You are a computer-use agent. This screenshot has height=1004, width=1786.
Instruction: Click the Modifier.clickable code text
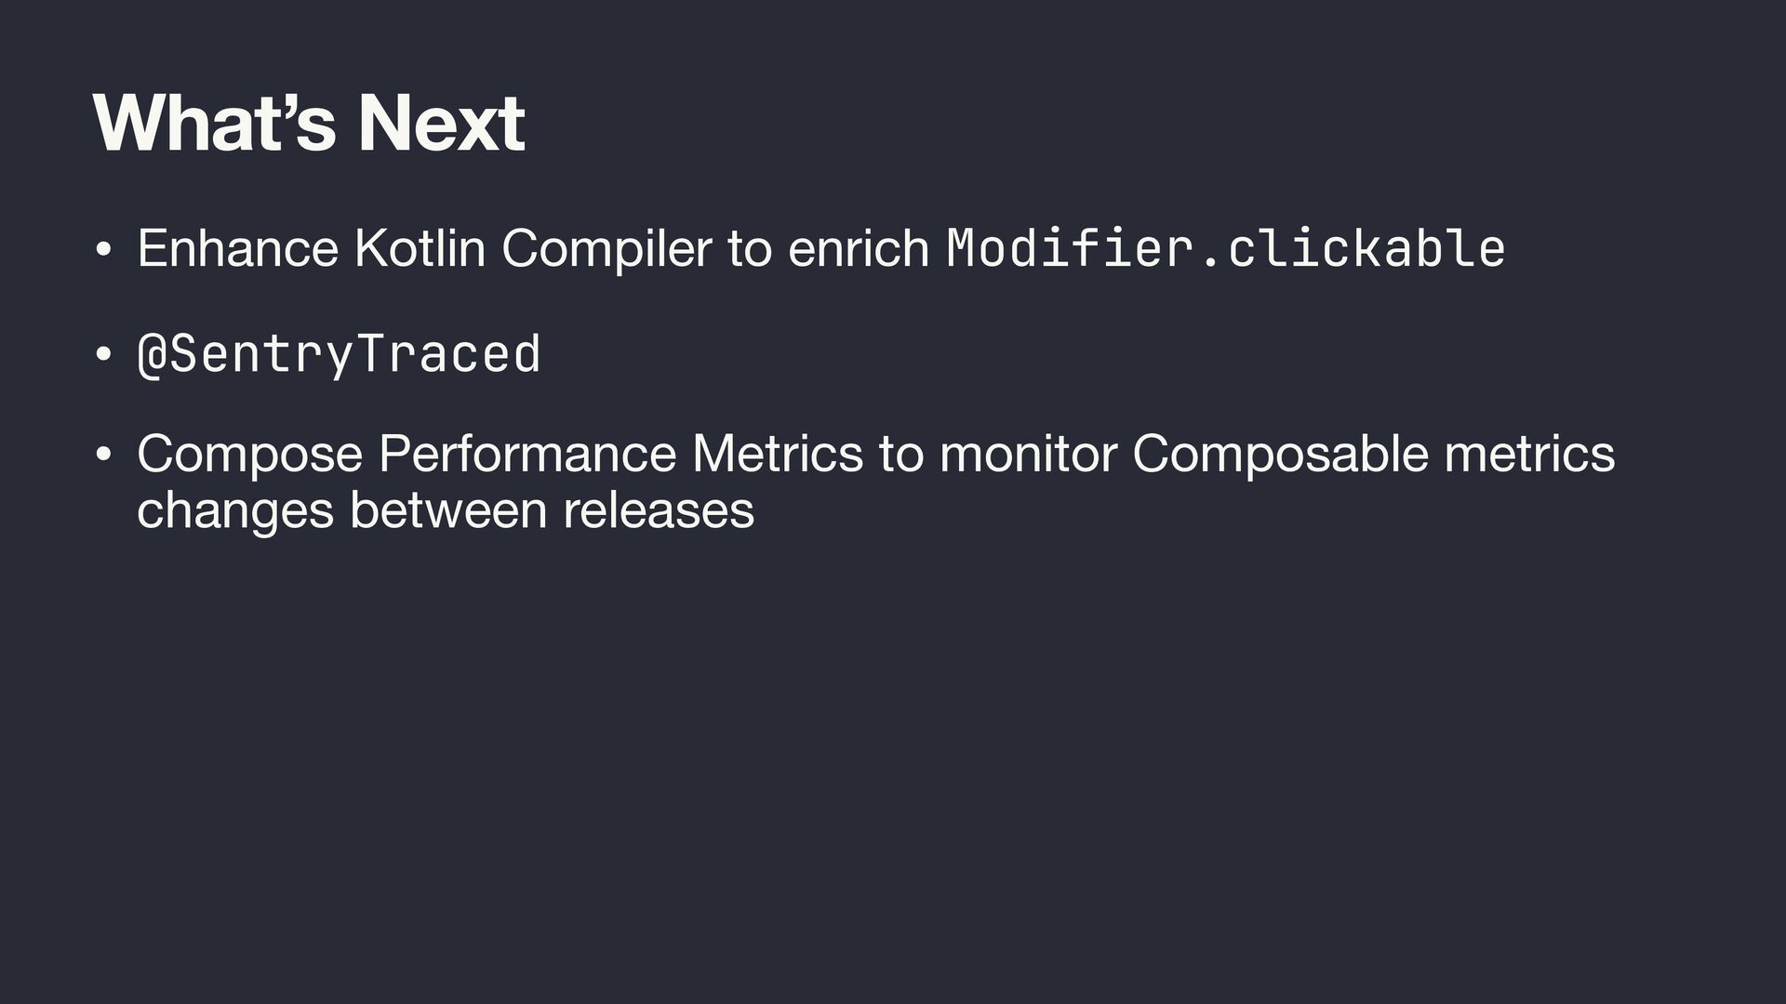pos(1225,248)
